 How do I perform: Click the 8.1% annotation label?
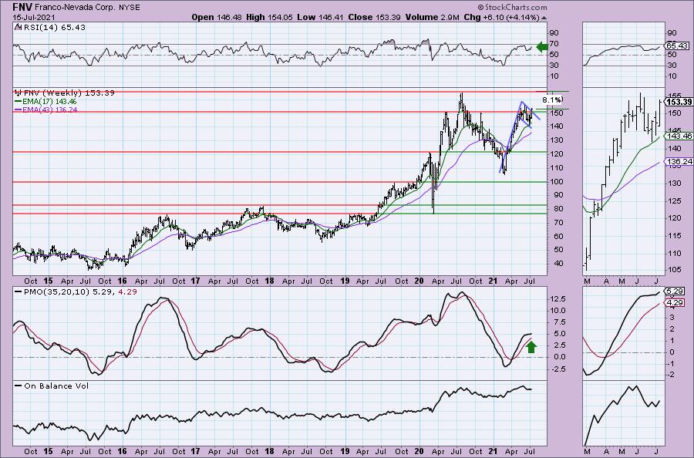click(x=552, y=100)
